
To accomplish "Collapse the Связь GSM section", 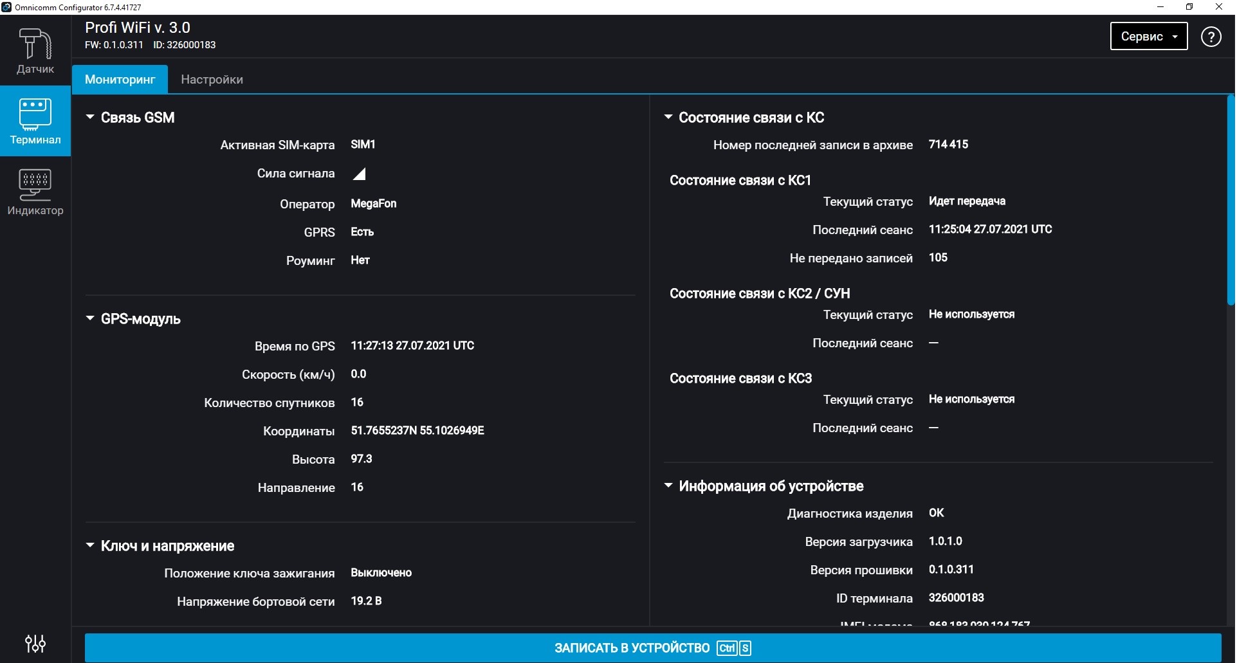I will pos(90,117).
